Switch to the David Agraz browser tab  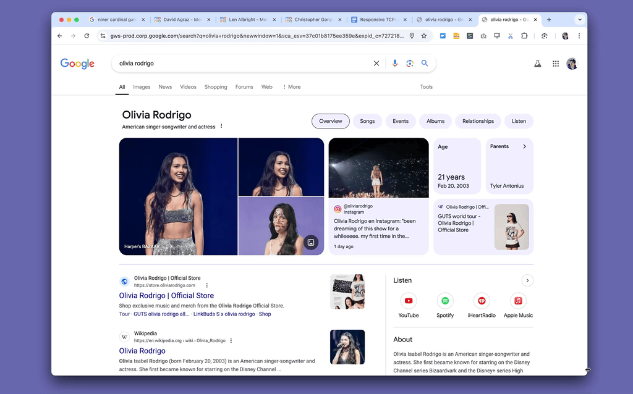pyautogui.click(x=182, y=19)
